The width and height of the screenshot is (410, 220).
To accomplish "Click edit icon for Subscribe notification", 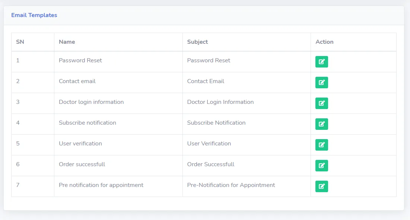I will 322,124.
